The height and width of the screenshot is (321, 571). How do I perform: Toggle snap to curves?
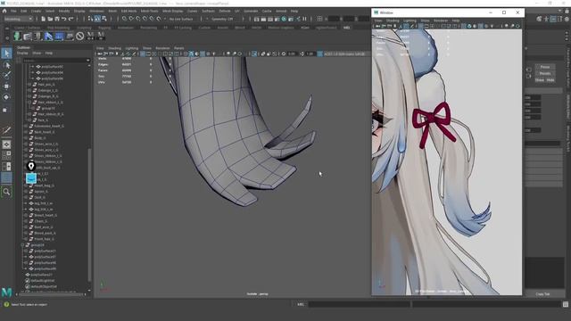click(x=131, y=19)
